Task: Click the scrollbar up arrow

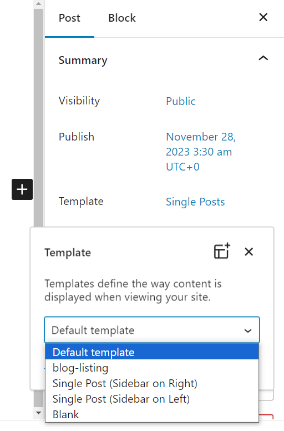Action: [x=38, y=4]
